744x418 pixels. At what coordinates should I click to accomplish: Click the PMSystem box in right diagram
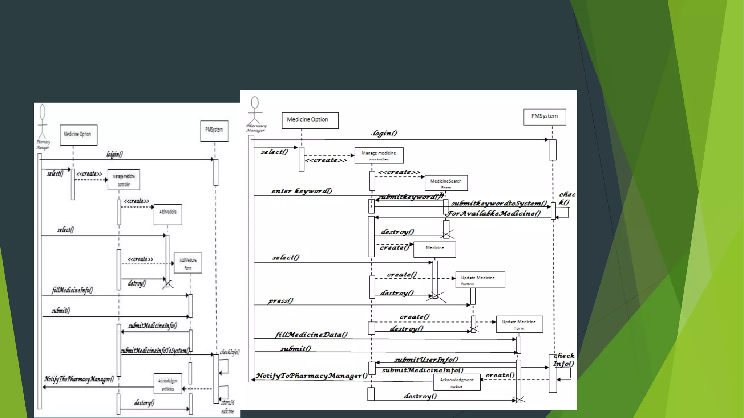[544, 116]
